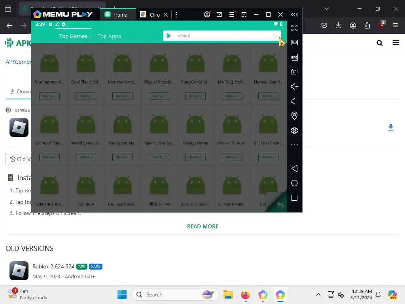Open Firefox account icon
The height and width of the screenshot is (304, 405).
(353, 25)
